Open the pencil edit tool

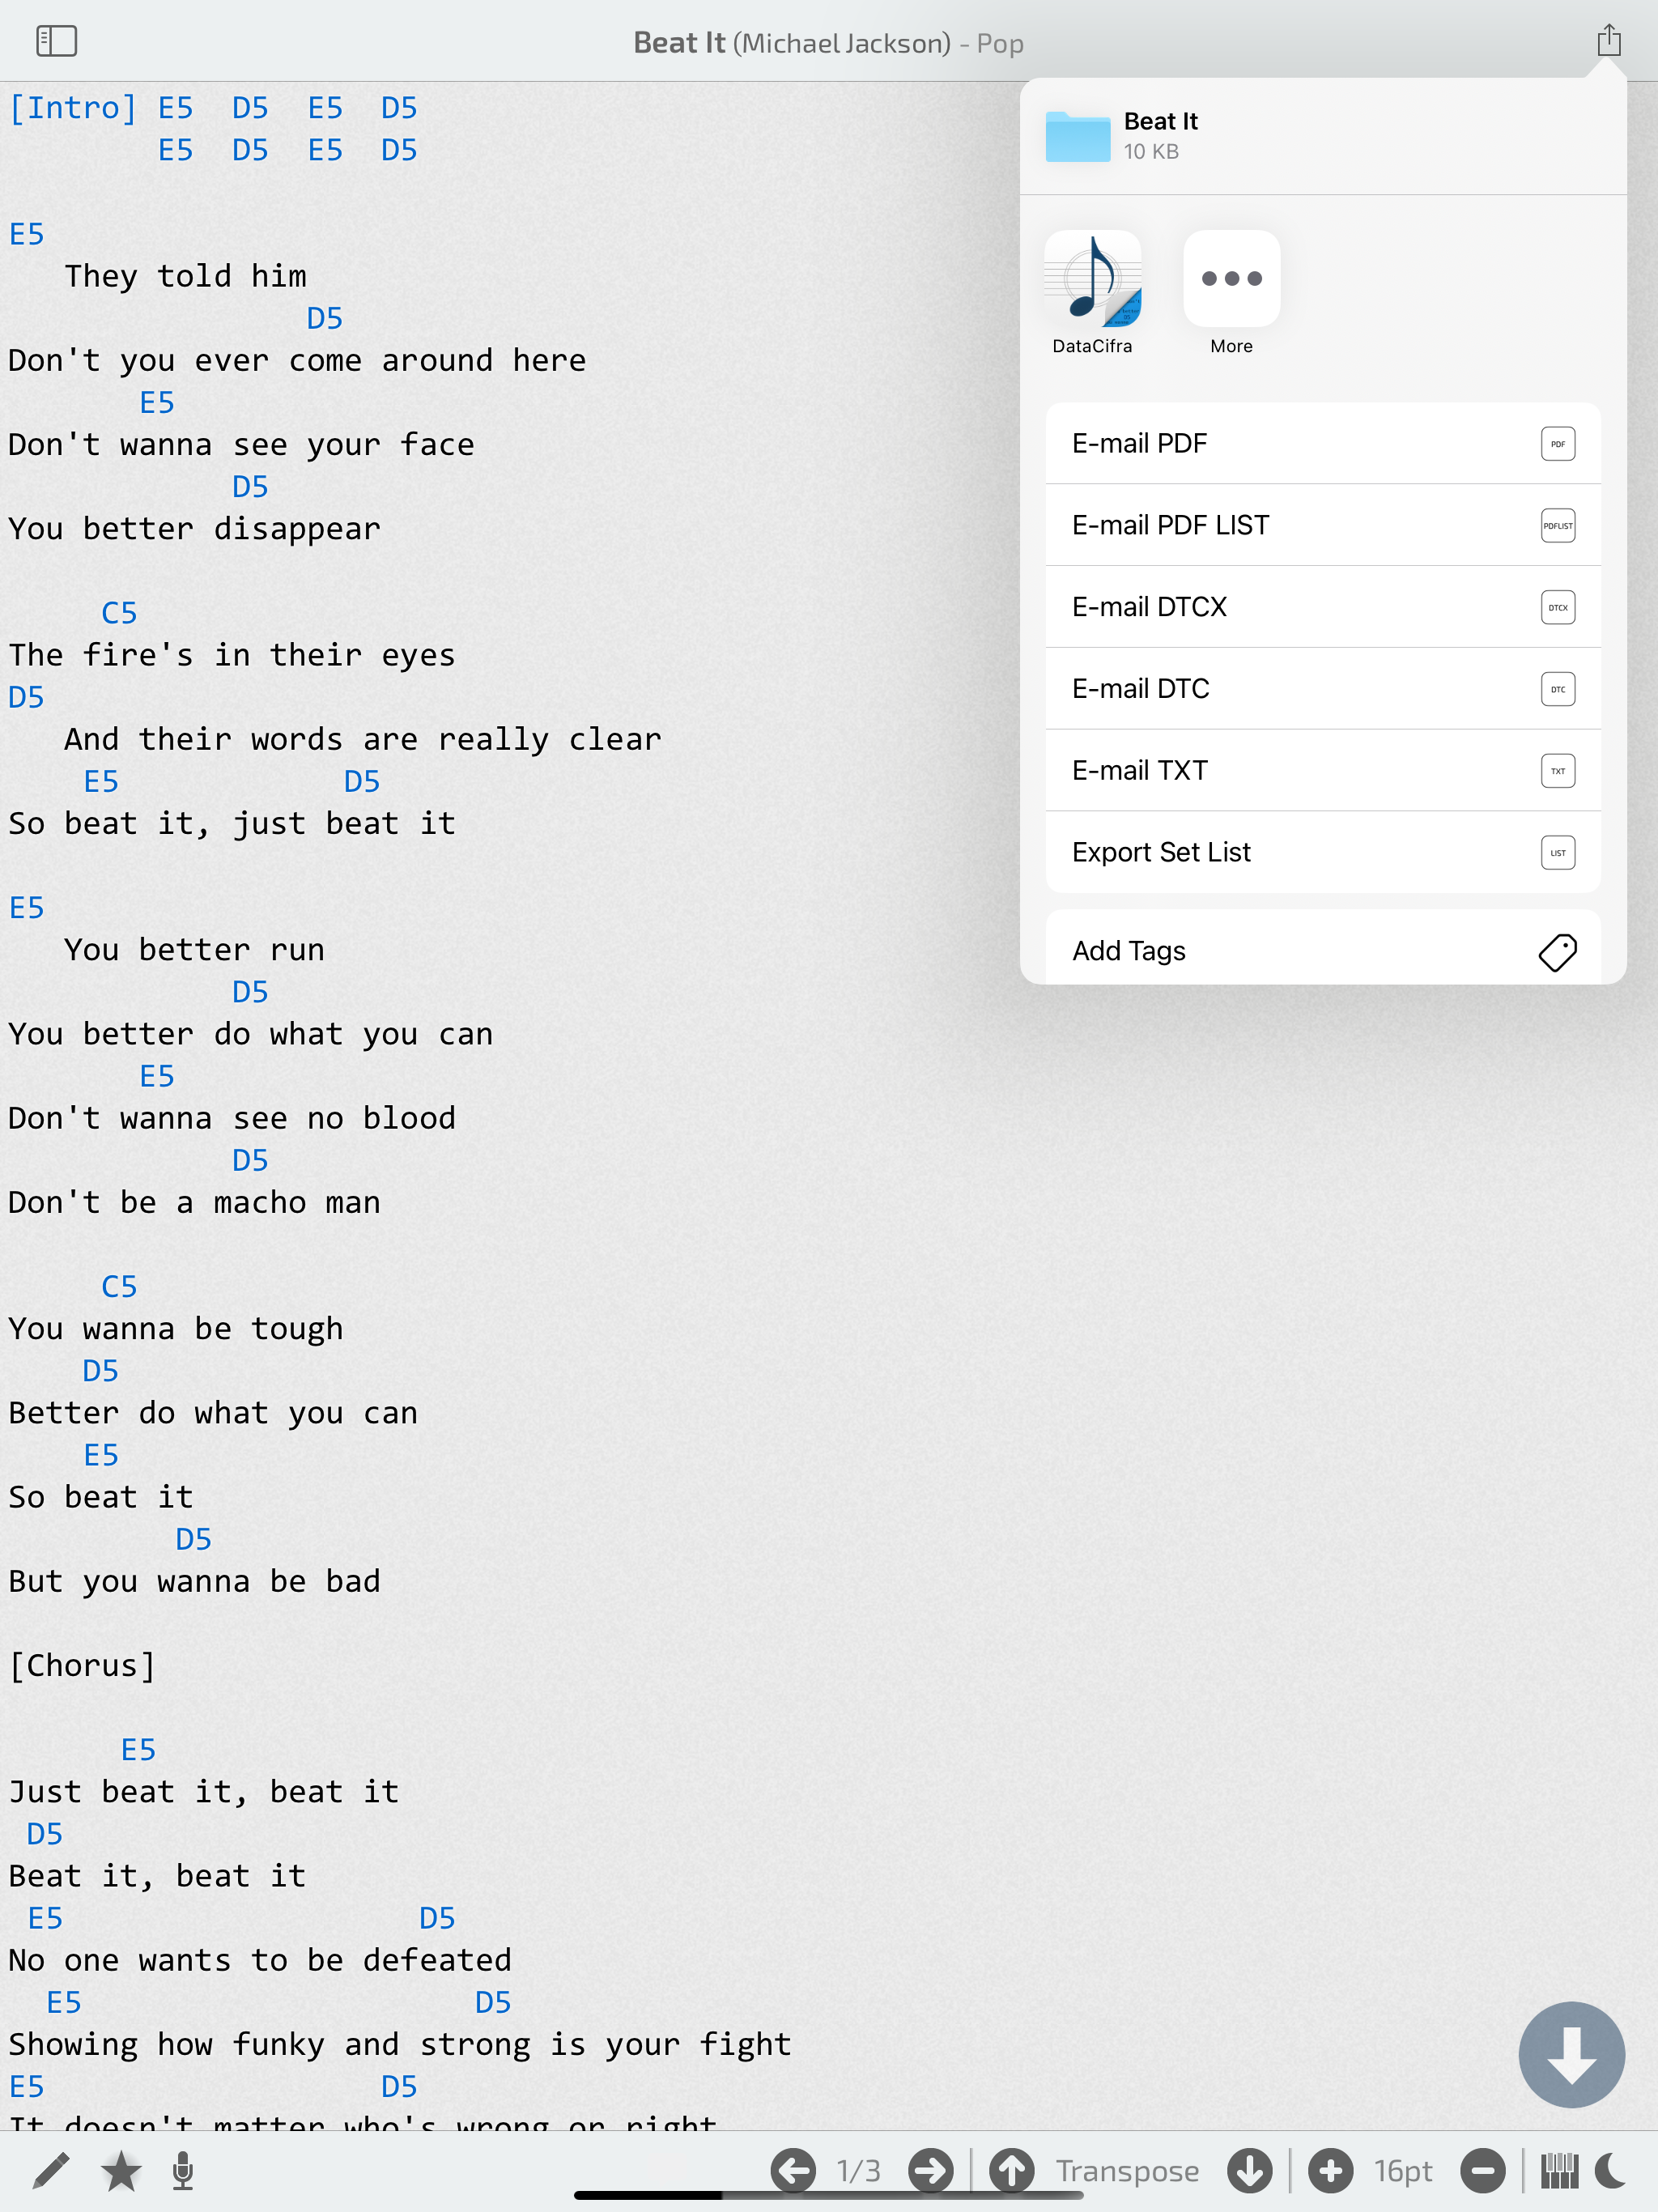coord(50,2171)
